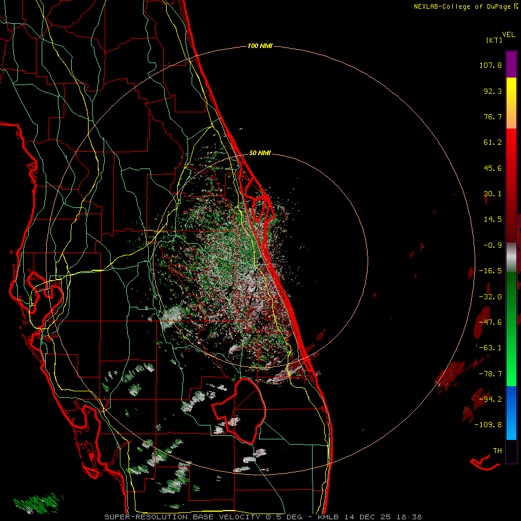This screenshot has height=521, width=521.
Task: Click the 50 NMI range ring label
Action: [x=260, y=153]
